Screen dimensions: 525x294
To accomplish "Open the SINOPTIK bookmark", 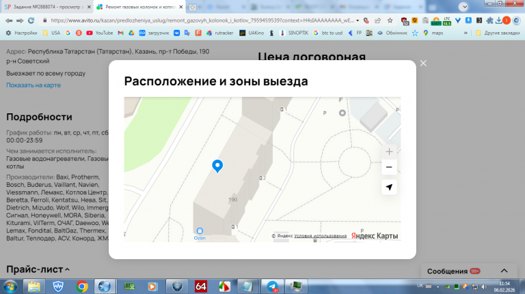I will click(x=294, y=33).
